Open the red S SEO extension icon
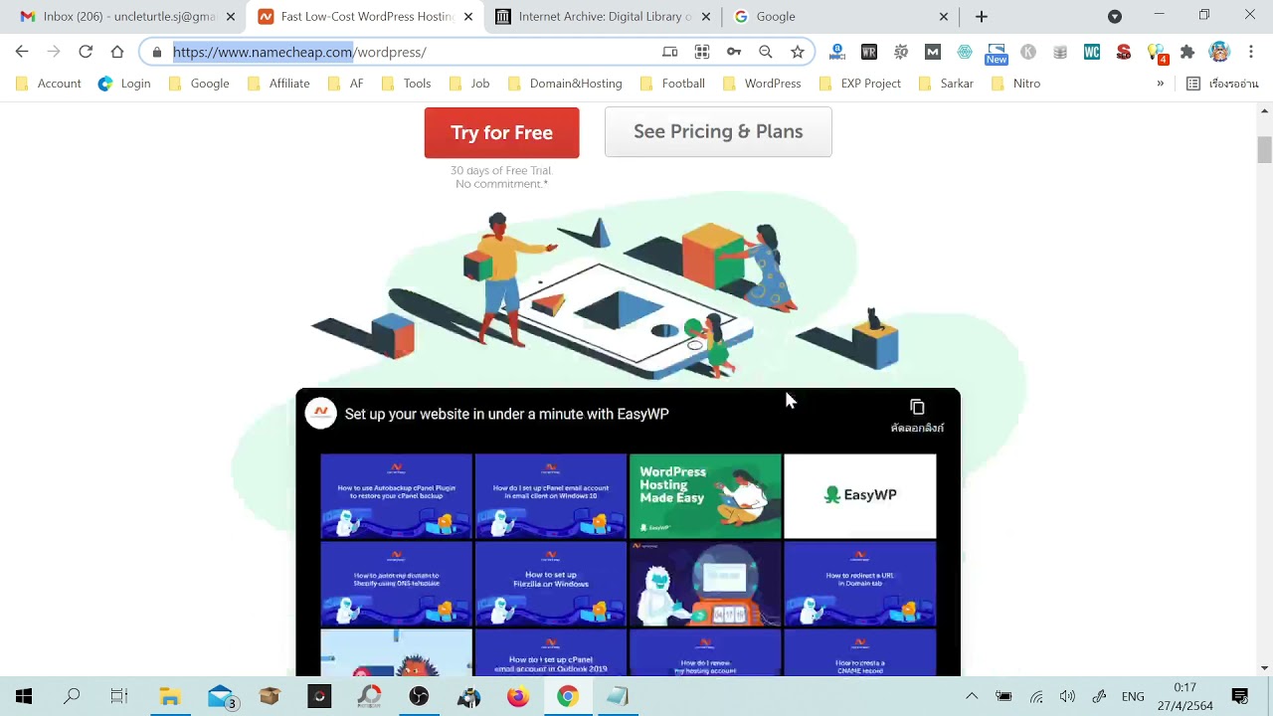Image resolution: width=1273 pixels, height=716 pixels. click(1124, 52)
